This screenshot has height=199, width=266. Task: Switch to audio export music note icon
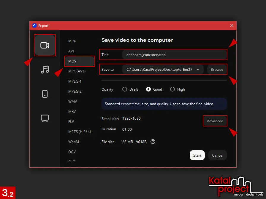(45, 70)
